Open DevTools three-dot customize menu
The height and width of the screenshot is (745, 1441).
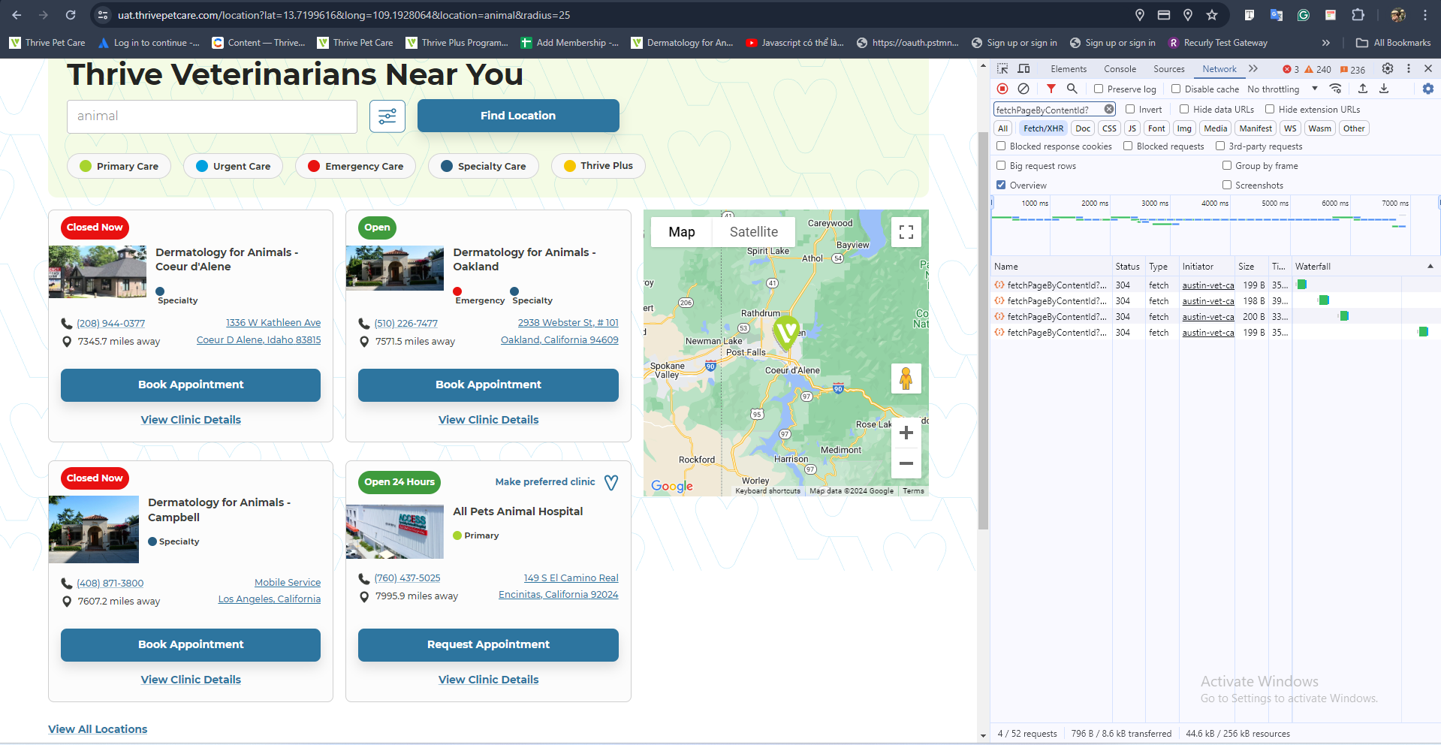tap(1409, 68)
